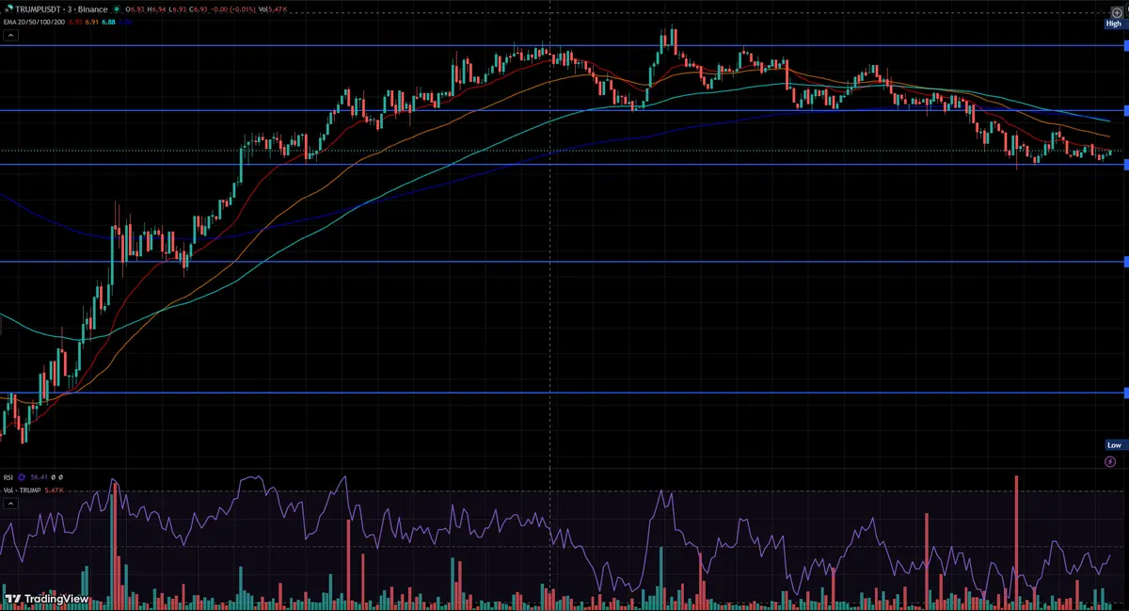Click the plus icon above the High label
1129x611 pixels.
pyautogui.click(x=1117, y=12)
